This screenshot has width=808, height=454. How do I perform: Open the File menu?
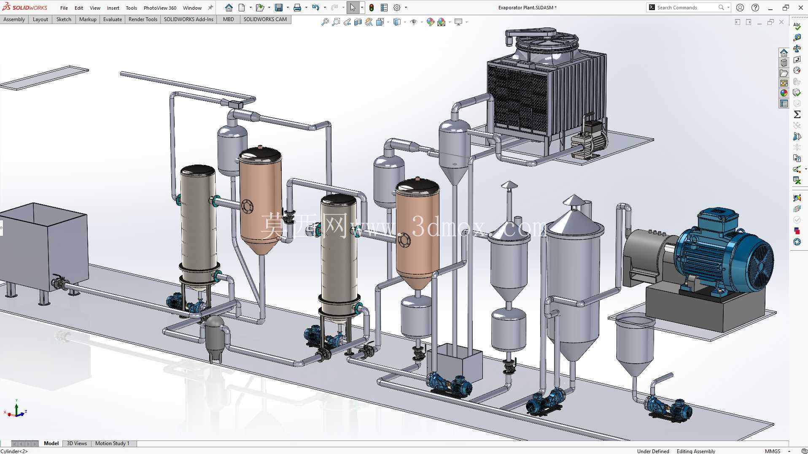(64, 8)
